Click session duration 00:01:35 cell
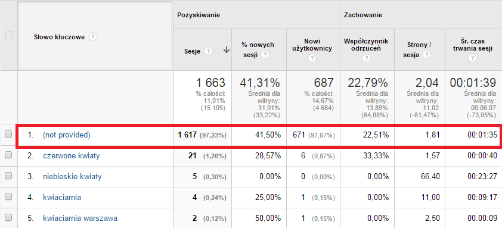Viewport: 502px width, 228px height. (482, 135)
